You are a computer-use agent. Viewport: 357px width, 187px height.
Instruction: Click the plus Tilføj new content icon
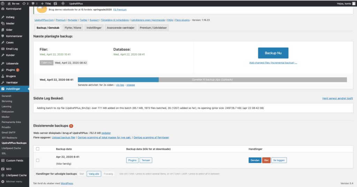[42, 3]
